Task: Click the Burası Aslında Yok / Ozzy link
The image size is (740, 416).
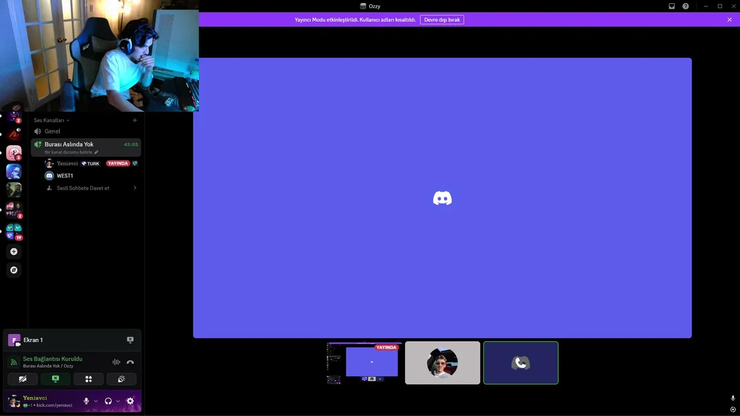Action: coord(48,366)
